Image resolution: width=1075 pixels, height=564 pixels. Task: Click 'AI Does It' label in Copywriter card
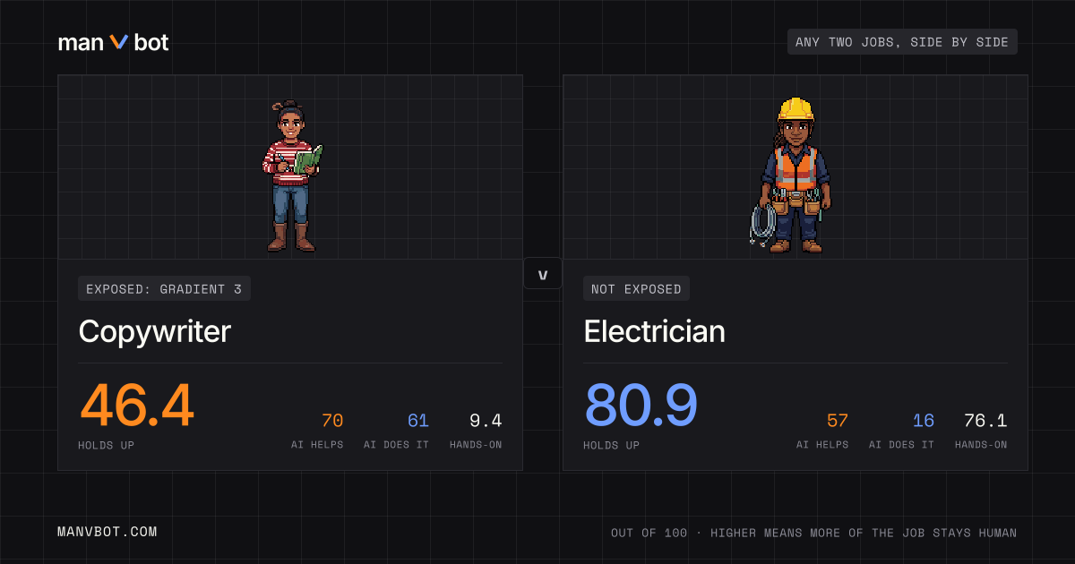tap(397, 445)
